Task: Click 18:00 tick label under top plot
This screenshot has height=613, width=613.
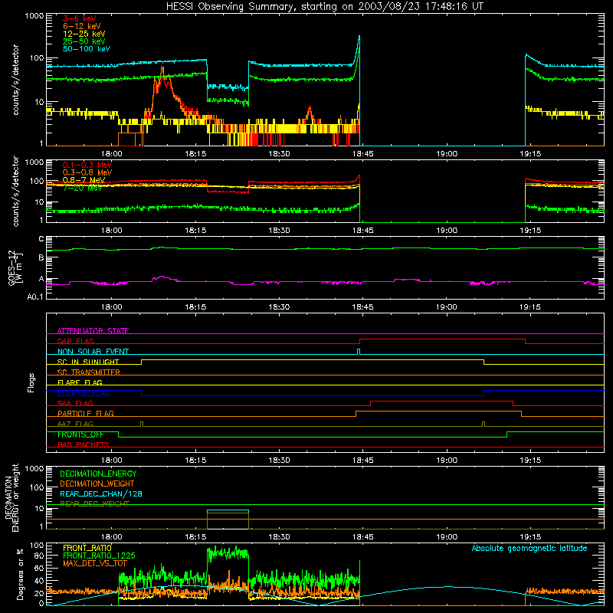Action: [x=112, y=154]
